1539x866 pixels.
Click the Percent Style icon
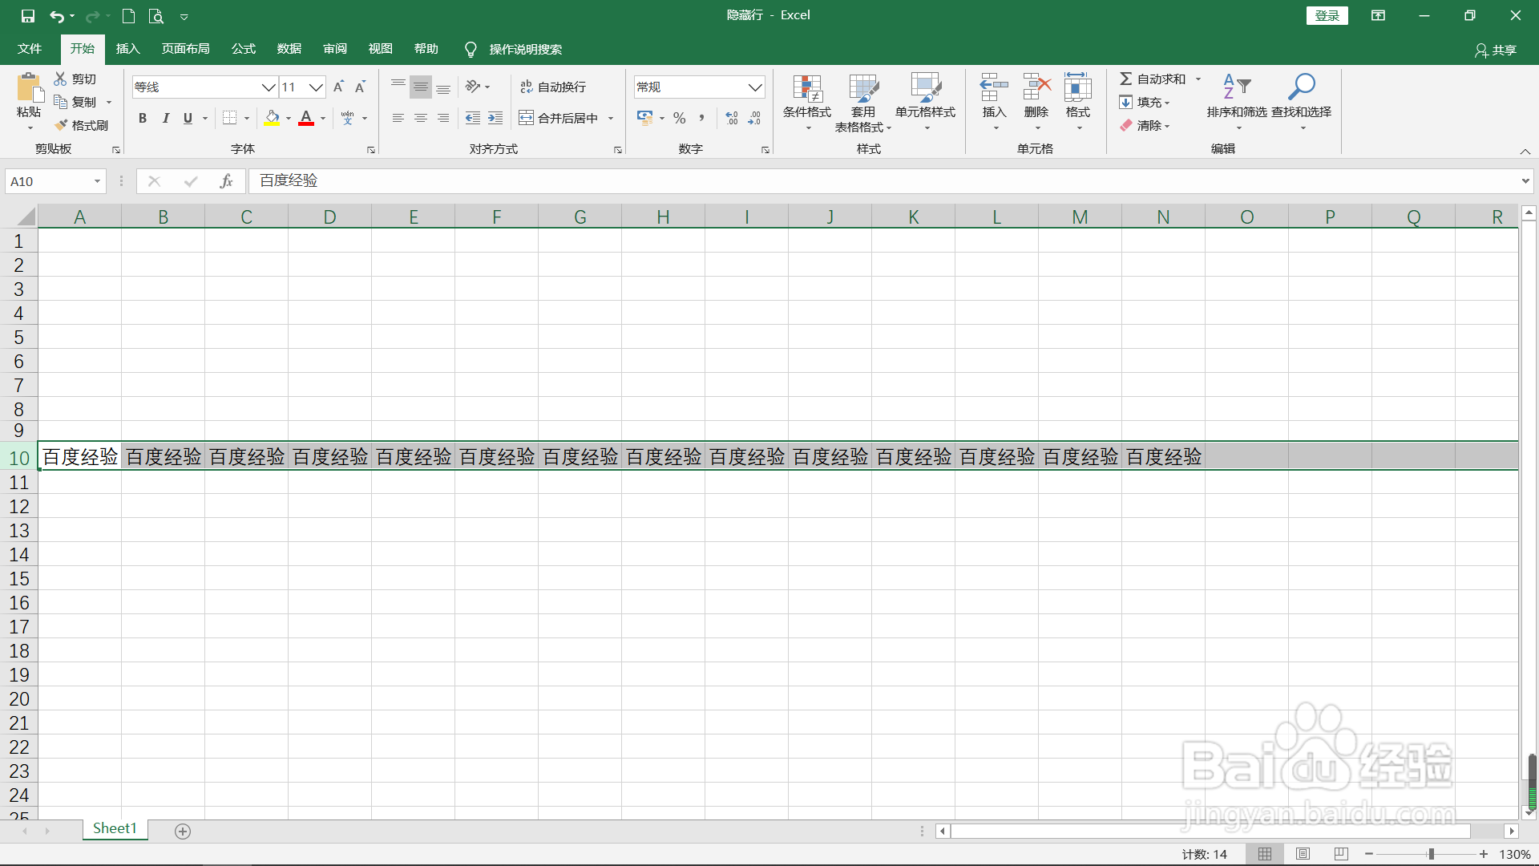[x=680, y=118]
